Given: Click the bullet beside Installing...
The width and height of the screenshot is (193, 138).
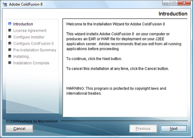Looking at the screenshot, I should 10,56.
